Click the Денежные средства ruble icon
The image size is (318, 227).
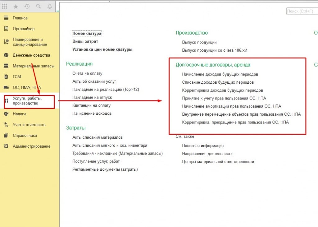6,55
